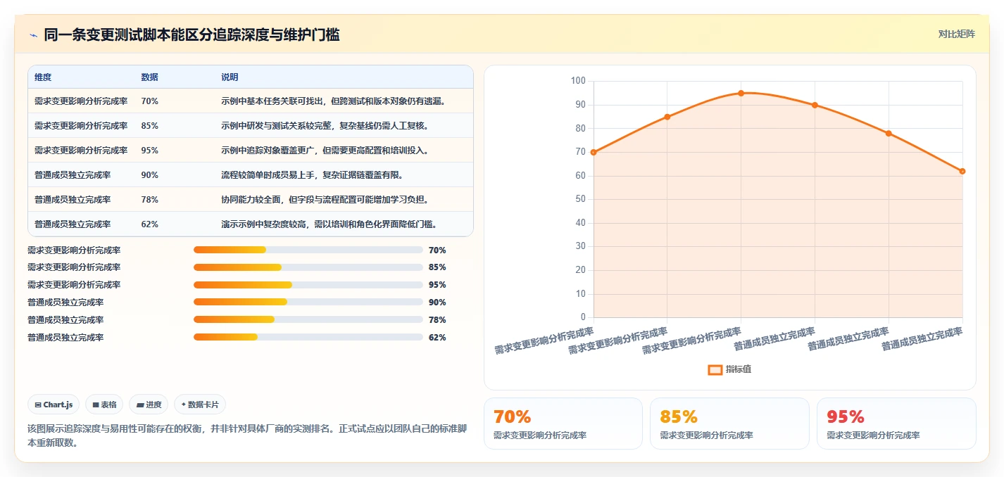Select the Chart.js tag
This screenshot has height=477, width=1004.
pos(54,405)
